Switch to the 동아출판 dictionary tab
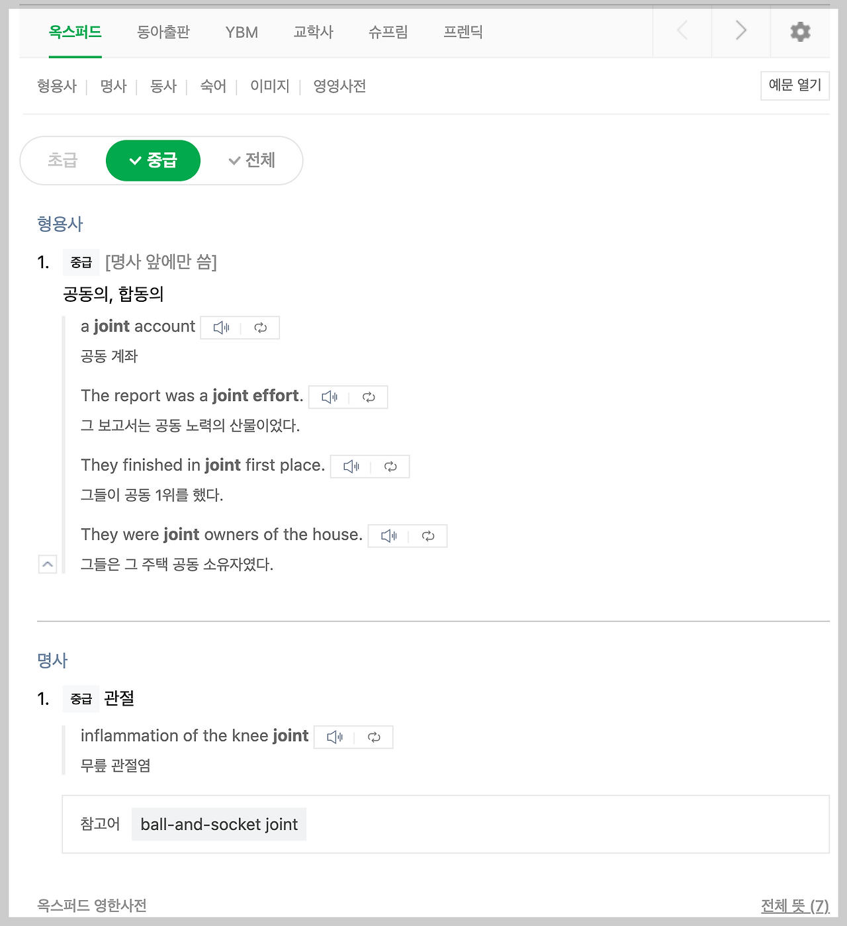The height and width of the screenshot is (926, 847). pyautogui.click(x=162, y=32)
